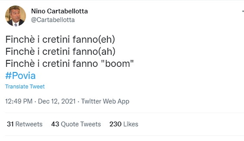244x141 pixels.
Task: Open the Twitter Web App source link
Action: coord(105,101)
